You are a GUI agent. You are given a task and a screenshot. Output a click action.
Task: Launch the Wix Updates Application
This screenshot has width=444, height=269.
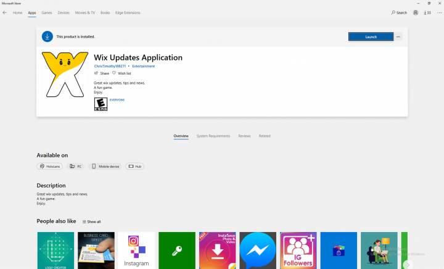[371, 36]
